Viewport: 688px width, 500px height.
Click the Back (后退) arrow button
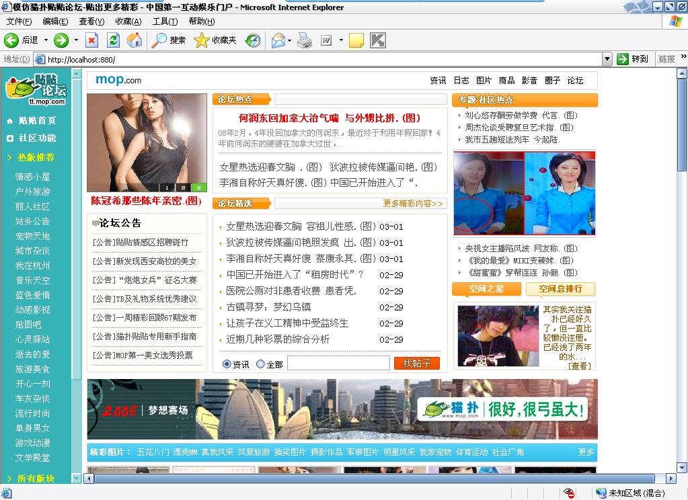(x=11, y=40)
